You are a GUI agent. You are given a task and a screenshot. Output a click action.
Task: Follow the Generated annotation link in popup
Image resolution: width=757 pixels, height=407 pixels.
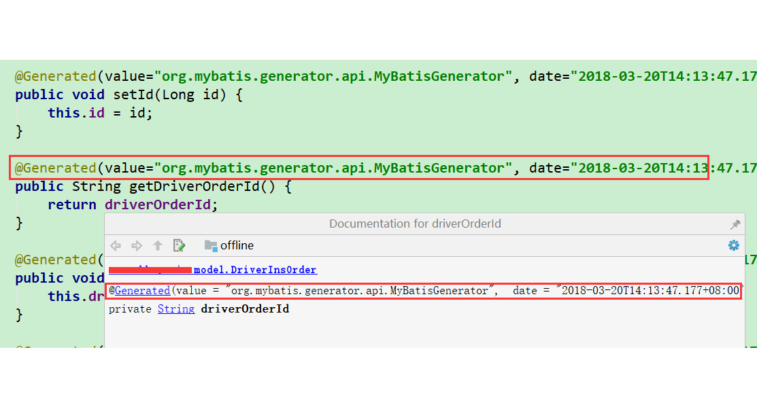pos(142,291)
